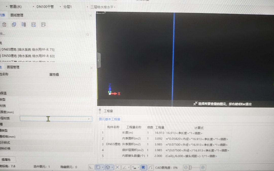
Task: Click the copy component icon
Action: (14, 25)
